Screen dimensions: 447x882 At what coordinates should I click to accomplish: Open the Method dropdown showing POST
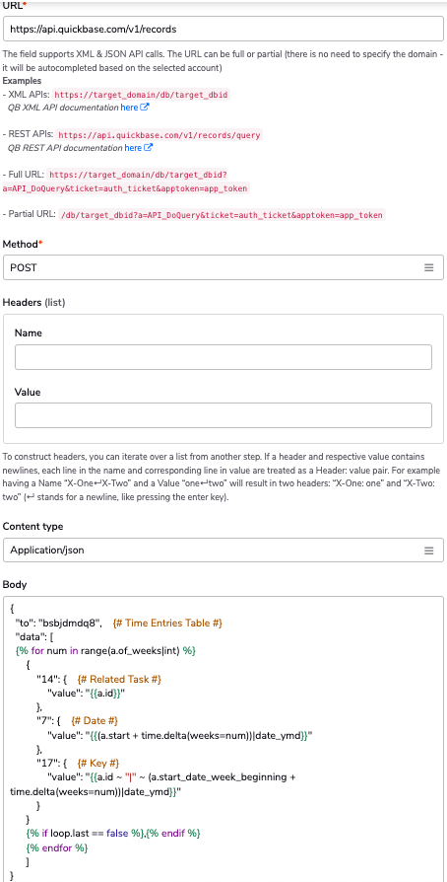click(223, 267)
